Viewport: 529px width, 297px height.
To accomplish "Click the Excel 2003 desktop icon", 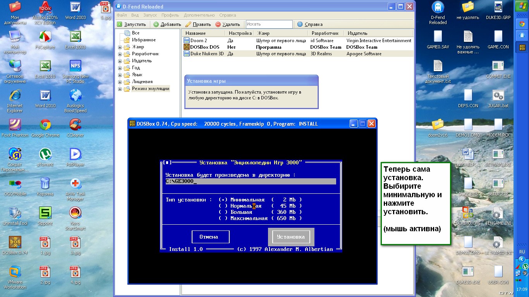I will (76, 40).
